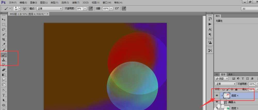This screenshot has width=258, height=110.
Task: Pick the Gradient tool
Action: pyautogui.click(x=4, y=75)
